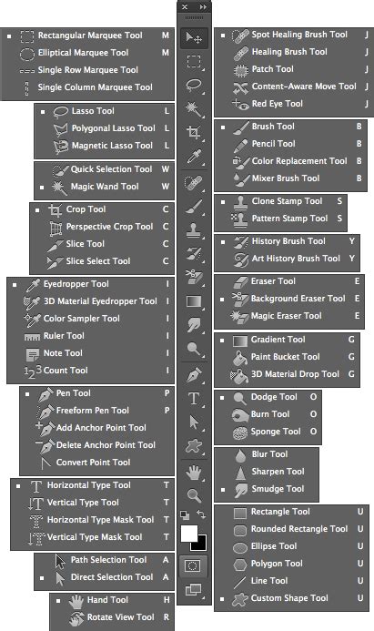Select the Hand tool toolbar icon

pyautogui.click(x=194, y=472)
